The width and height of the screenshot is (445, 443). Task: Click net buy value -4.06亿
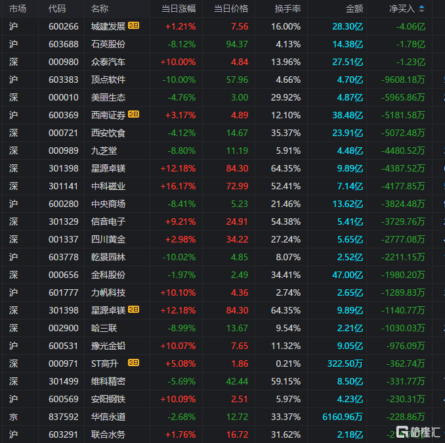tap(411, 26)
